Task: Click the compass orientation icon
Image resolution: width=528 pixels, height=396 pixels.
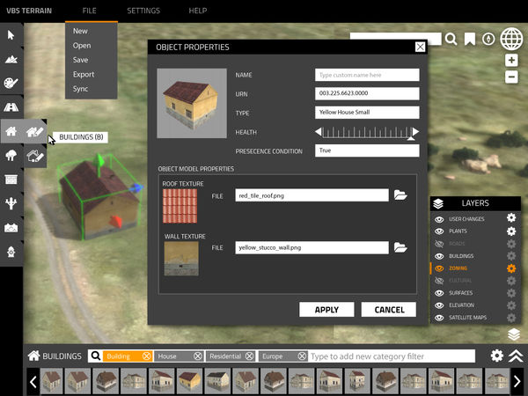Action: [x=488, y=39]
